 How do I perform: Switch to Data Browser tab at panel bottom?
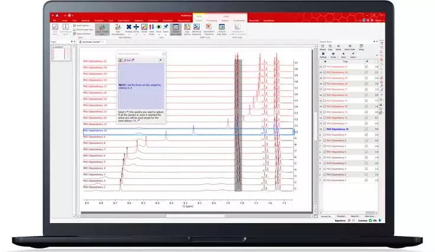click(369, 216)
